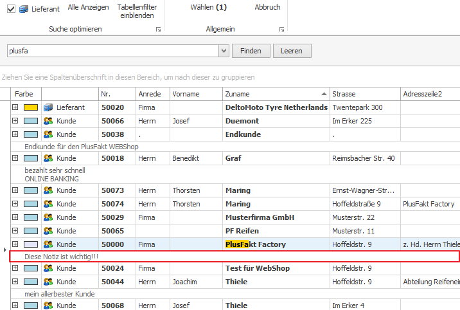Uncheck the Lieferant checkbox
Viewport: 460px width, 310px height.
11,9
